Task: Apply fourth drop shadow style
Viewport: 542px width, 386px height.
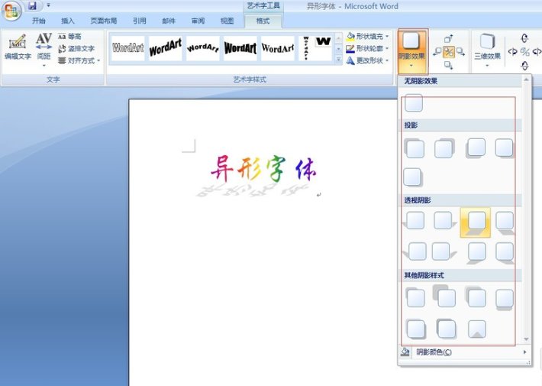Action: [504, 148]
